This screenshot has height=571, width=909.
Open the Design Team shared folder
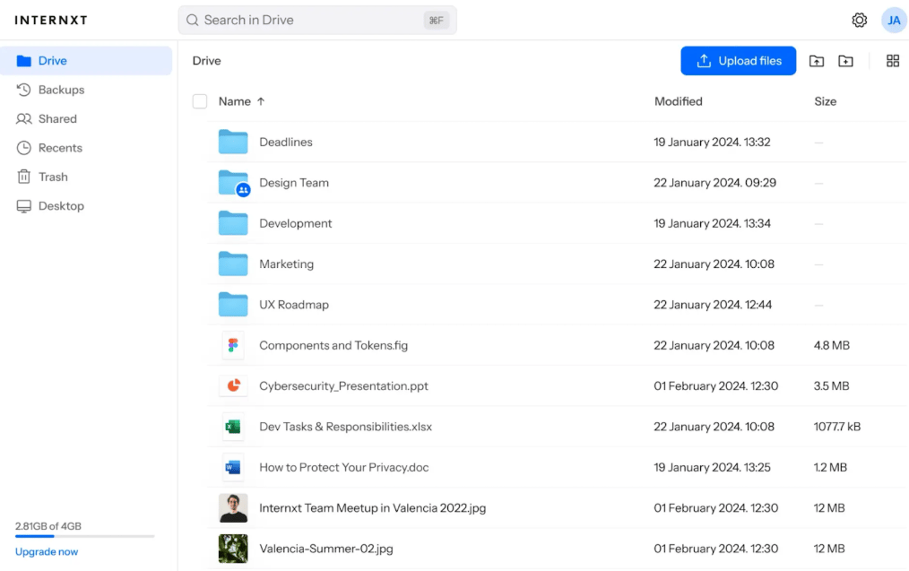[x=294, y=182]
